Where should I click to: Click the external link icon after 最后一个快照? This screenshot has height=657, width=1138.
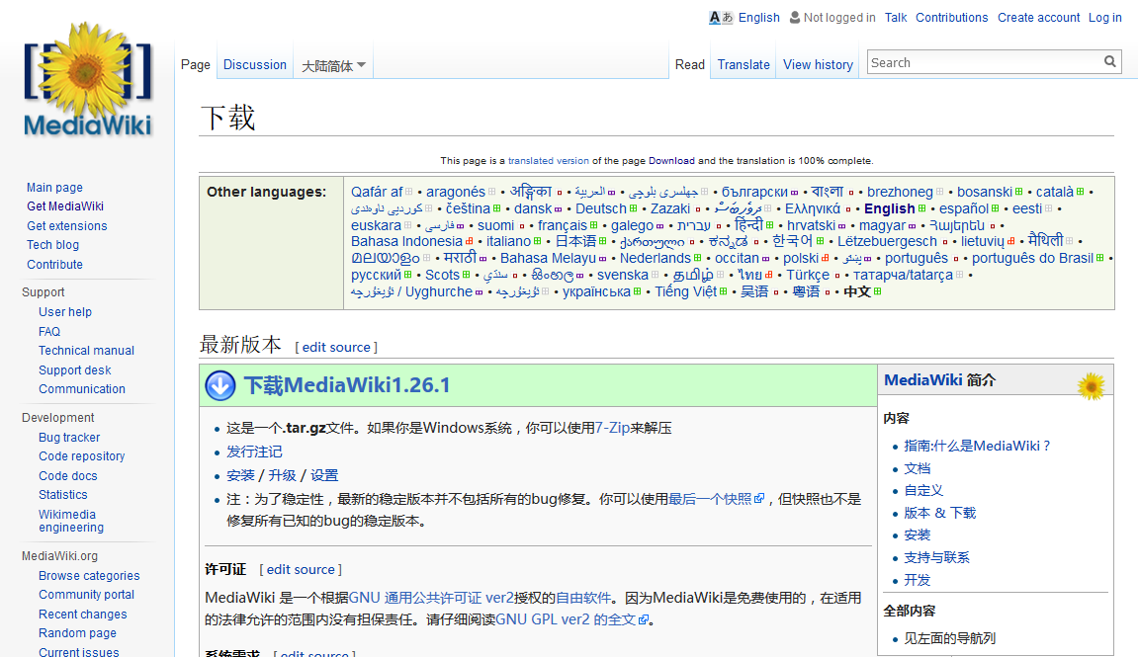pyautogui.click(x=759, y=500)
